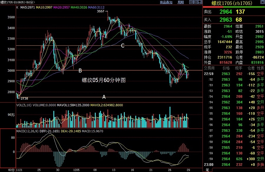Click the 买入 bid price 2963
Image resolution: width=265 pixels, height=172 pixels.
(x=226, y=20)
